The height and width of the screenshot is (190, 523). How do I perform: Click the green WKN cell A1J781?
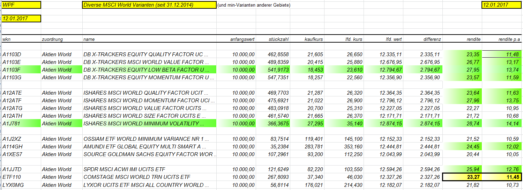pos(21,123)
